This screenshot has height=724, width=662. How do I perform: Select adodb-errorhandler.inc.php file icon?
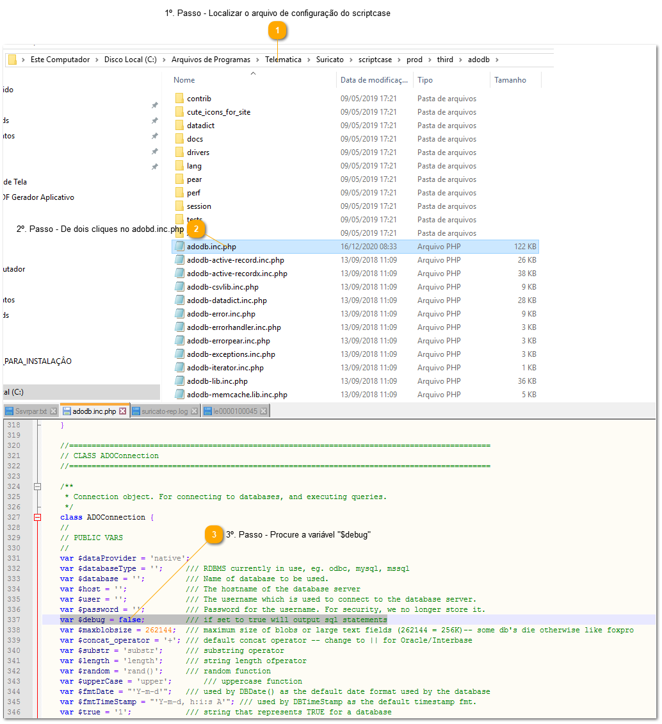(179, 327)
